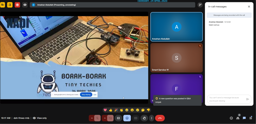Click the shared presentation screen
Viewport: 256px width, 124px height.
[x=74, y=58]
